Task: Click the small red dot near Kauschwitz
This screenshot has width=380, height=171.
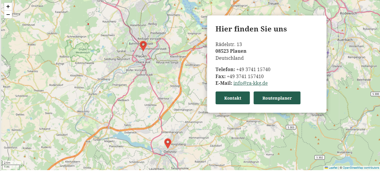Action: coord(88,24)
